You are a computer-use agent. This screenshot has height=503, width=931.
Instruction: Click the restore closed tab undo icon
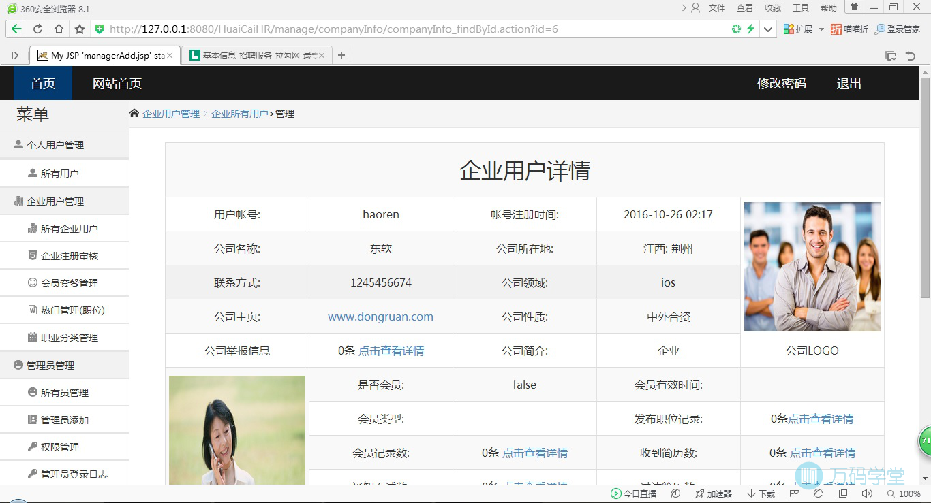click(910, 56)
